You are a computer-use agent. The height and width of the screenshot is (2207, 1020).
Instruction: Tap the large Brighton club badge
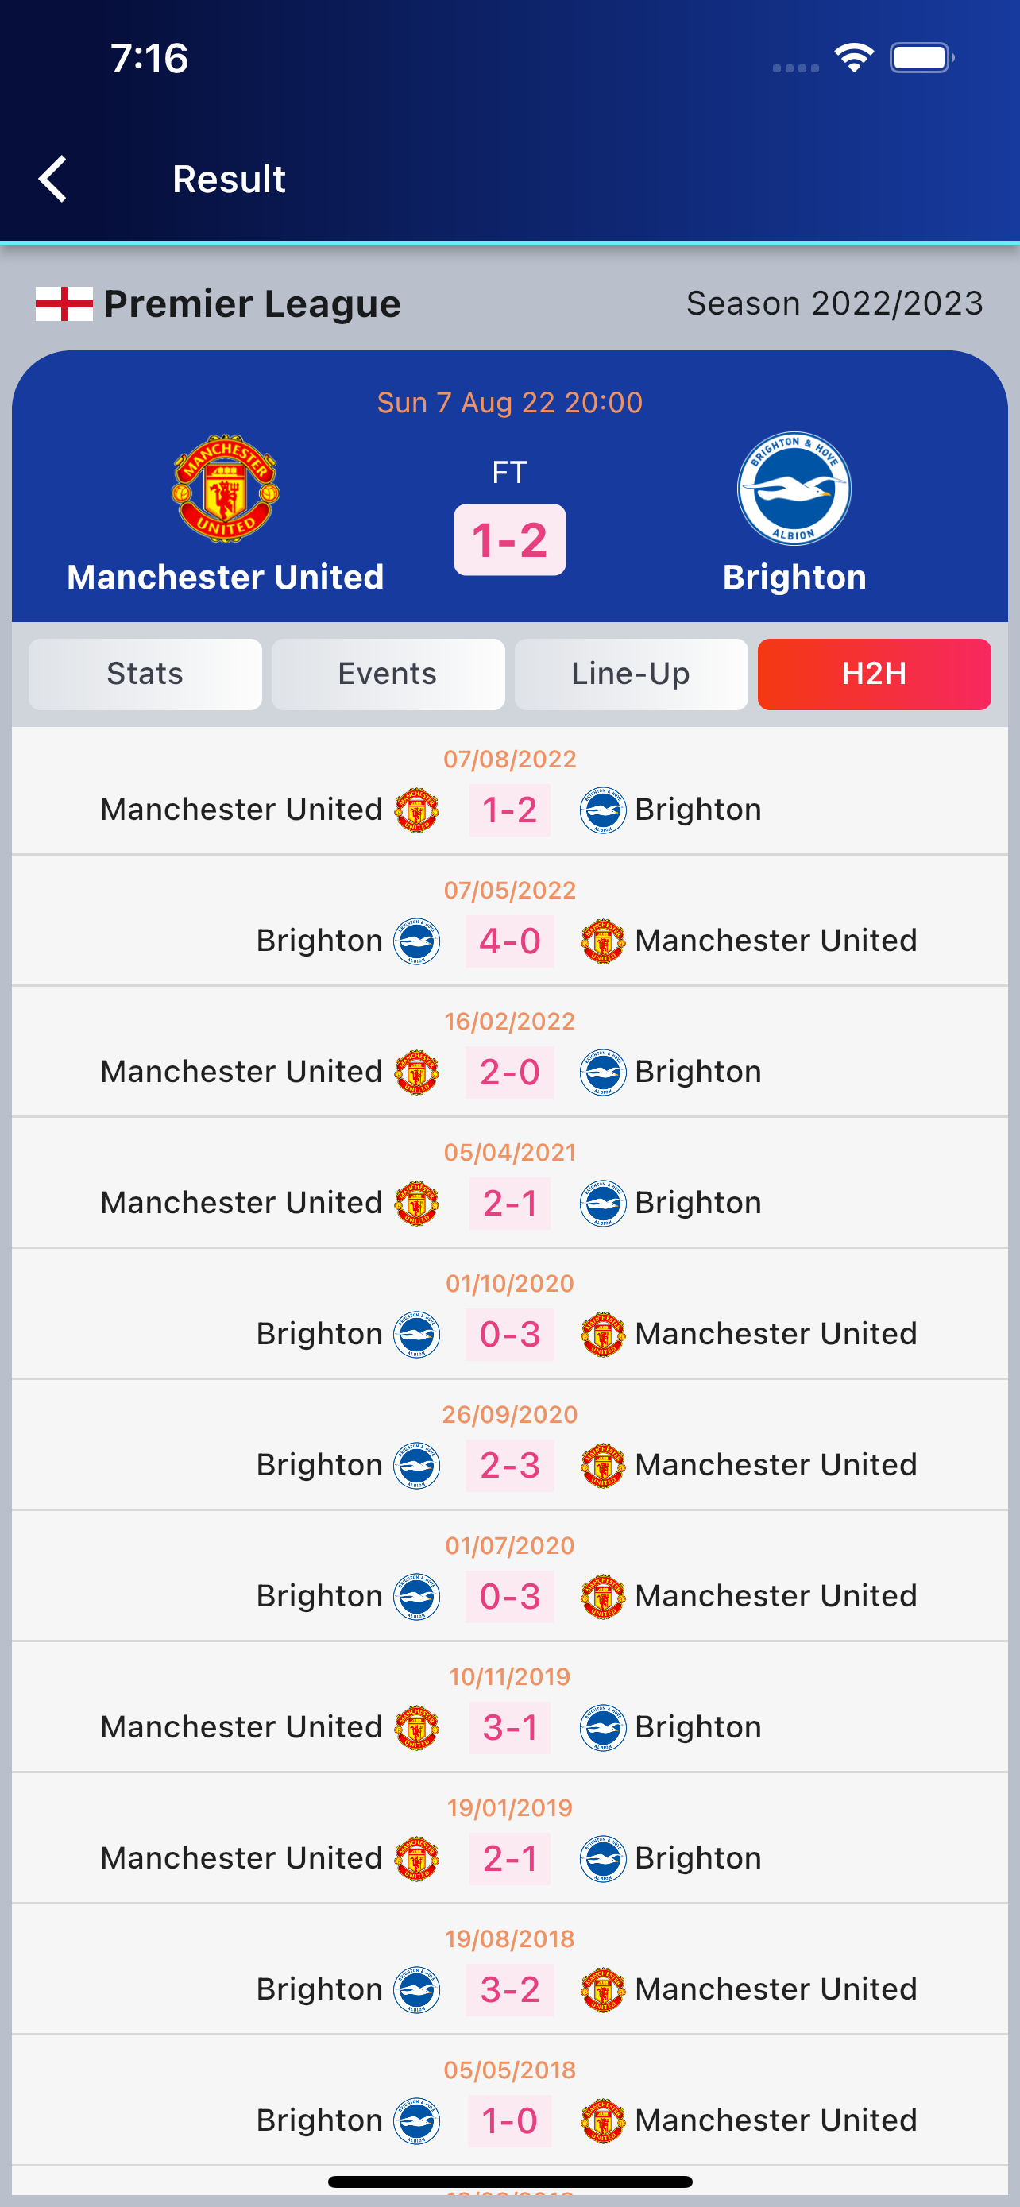click(x=794, y=489)
